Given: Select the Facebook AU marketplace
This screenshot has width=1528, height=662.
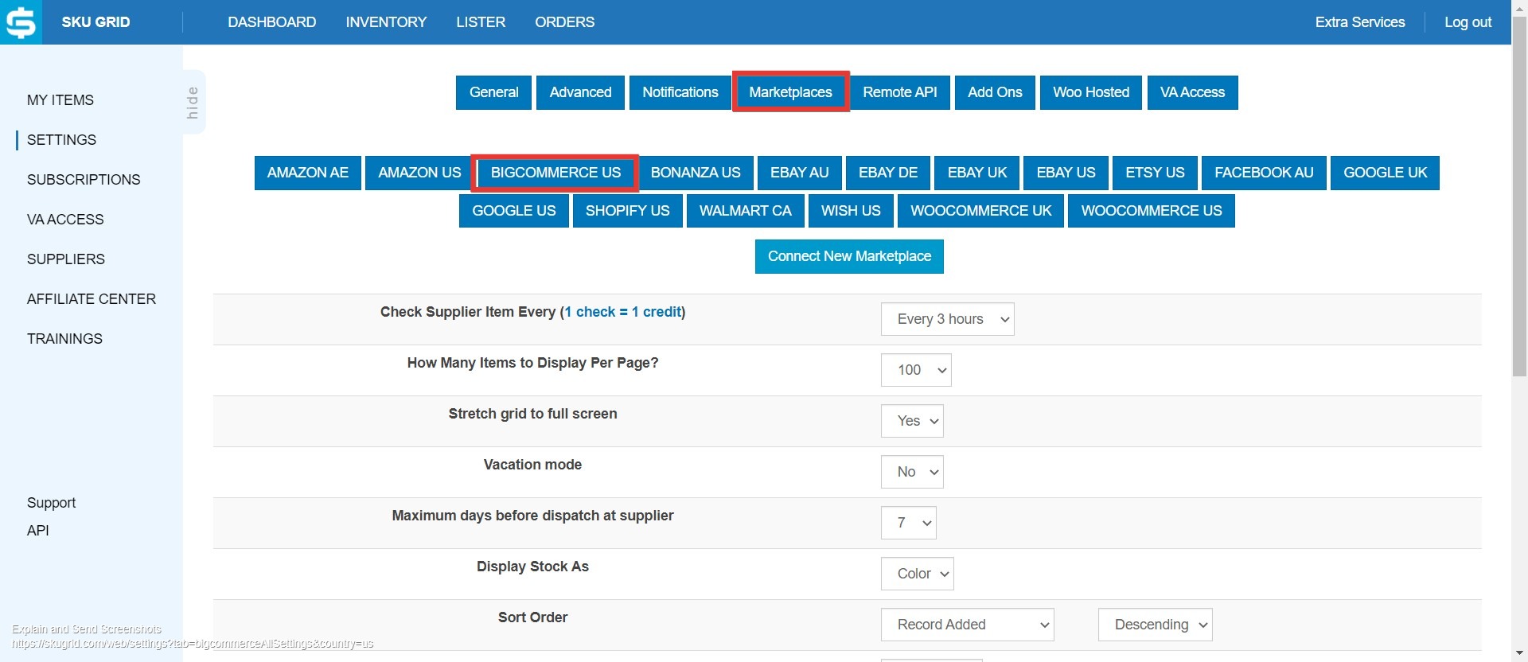Looking at the screenshot, I should point(1264,173).
